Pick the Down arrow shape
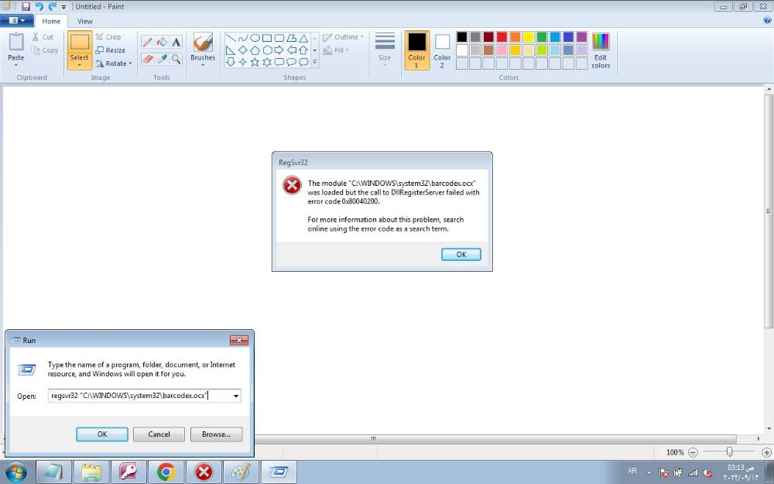 (231, 62)
